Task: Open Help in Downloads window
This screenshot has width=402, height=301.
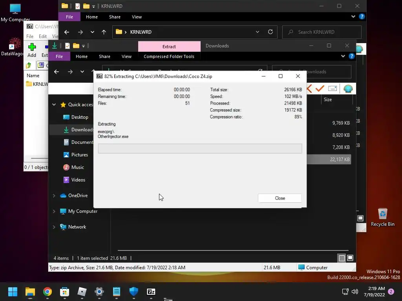Action: [x=351, y=56]
